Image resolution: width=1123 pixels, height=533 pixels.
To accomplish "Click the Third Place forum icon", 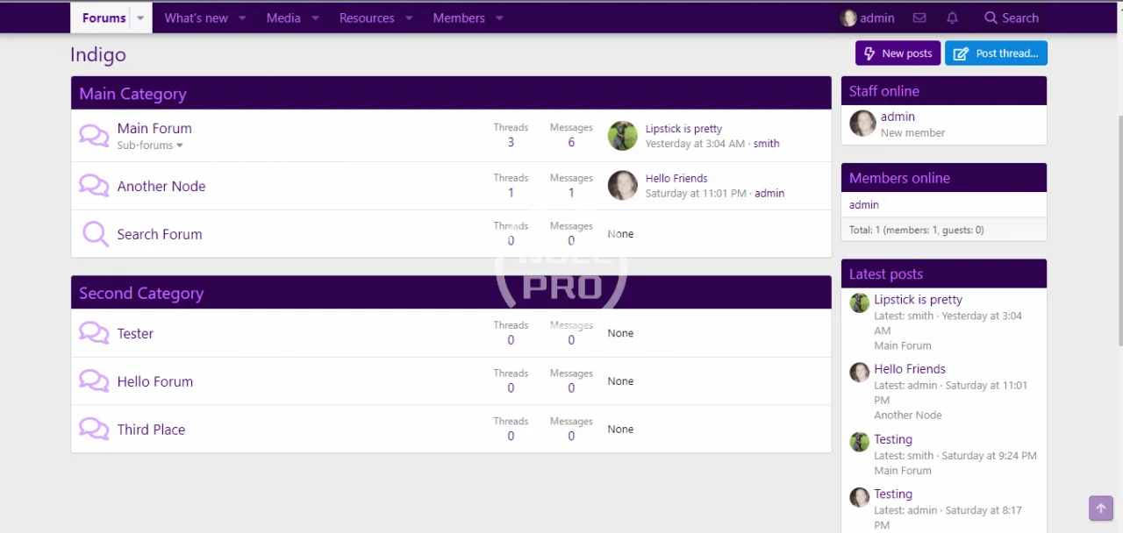I will pyautogui.click(x=94, y=429).
